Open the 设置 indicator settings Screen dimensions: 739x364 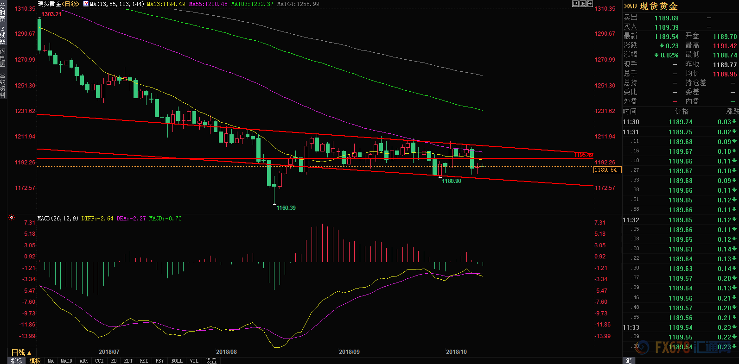211,361
